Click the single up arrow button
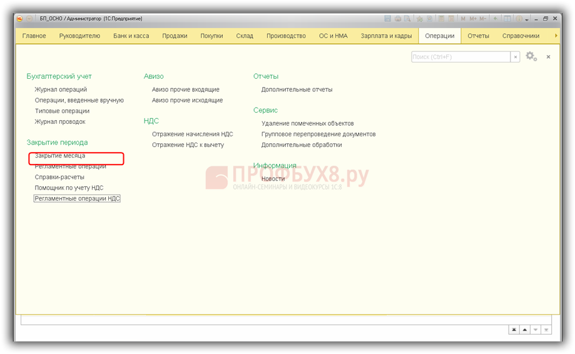575x354 pixels. 524,330
